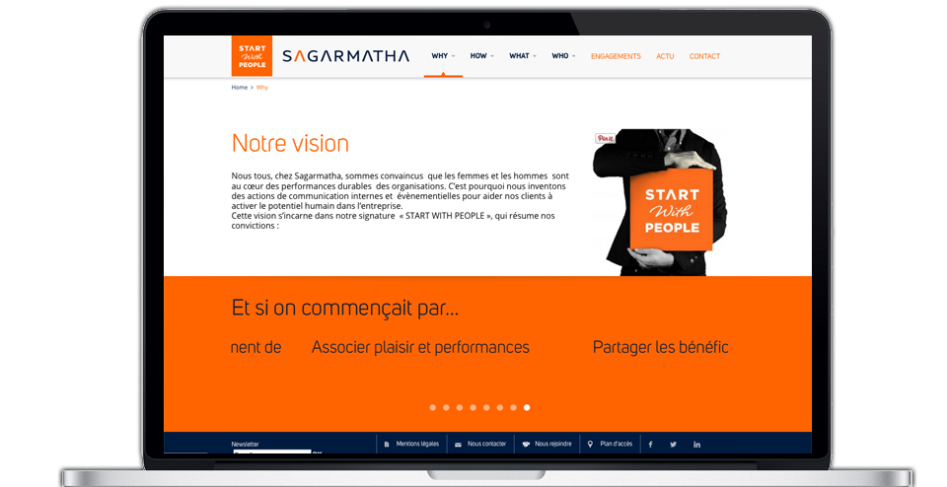Click the document icon by Mentions légales
947x487 pixels.
[387, 445]
